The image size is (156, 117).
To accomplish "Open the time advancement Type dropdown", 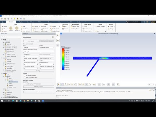I will coord(31,47).
